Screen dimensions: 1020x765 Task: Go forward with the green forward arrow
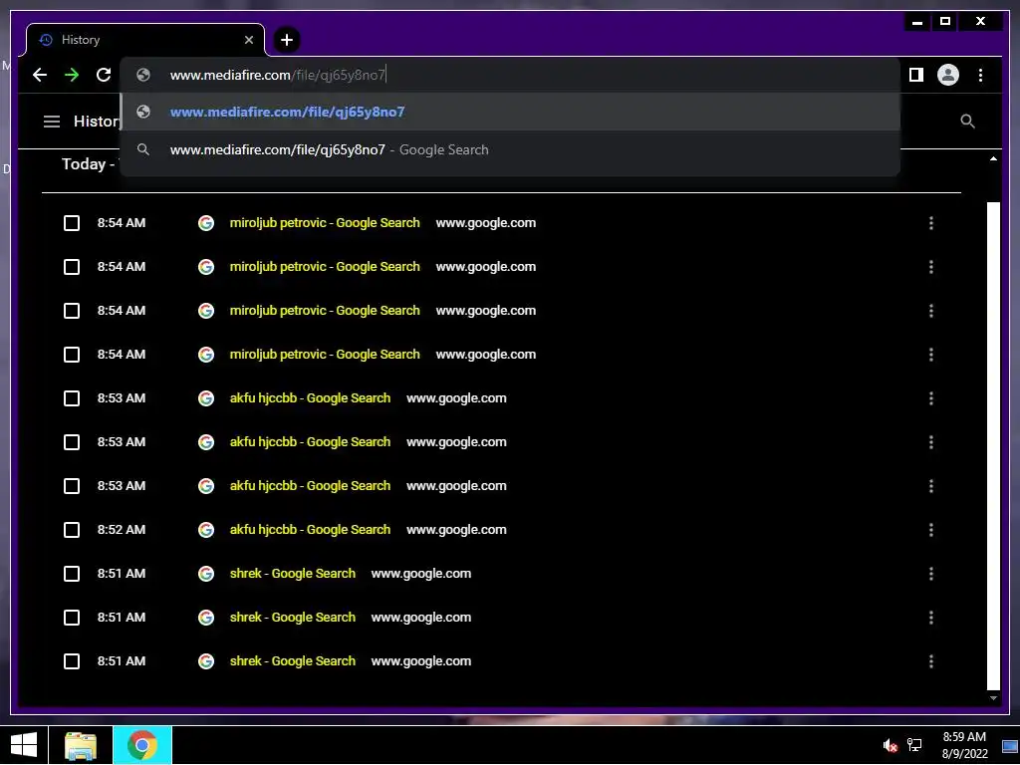(x=72, y=75)
